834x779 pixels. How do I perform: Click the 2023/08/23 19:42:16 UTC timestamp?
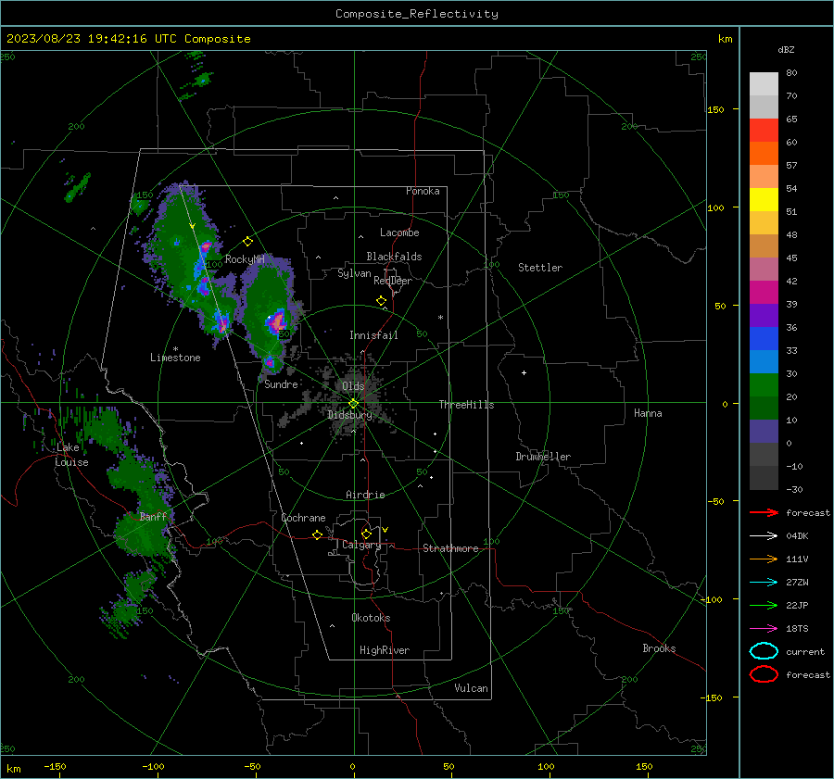92,39
